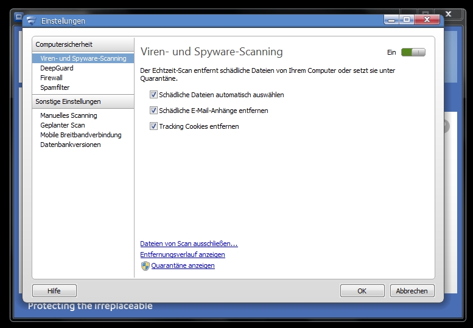
Task: Confirm settings with OK button
Action: [362, 291]
